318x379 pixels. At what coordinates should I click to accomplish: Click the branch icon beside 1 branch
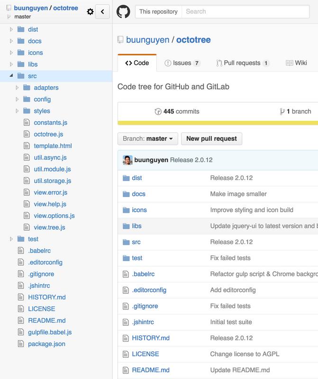282,111
